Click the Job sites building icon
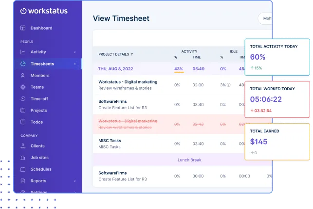The image size is (313, 209). pyautogui.click(x=23, y=158)
